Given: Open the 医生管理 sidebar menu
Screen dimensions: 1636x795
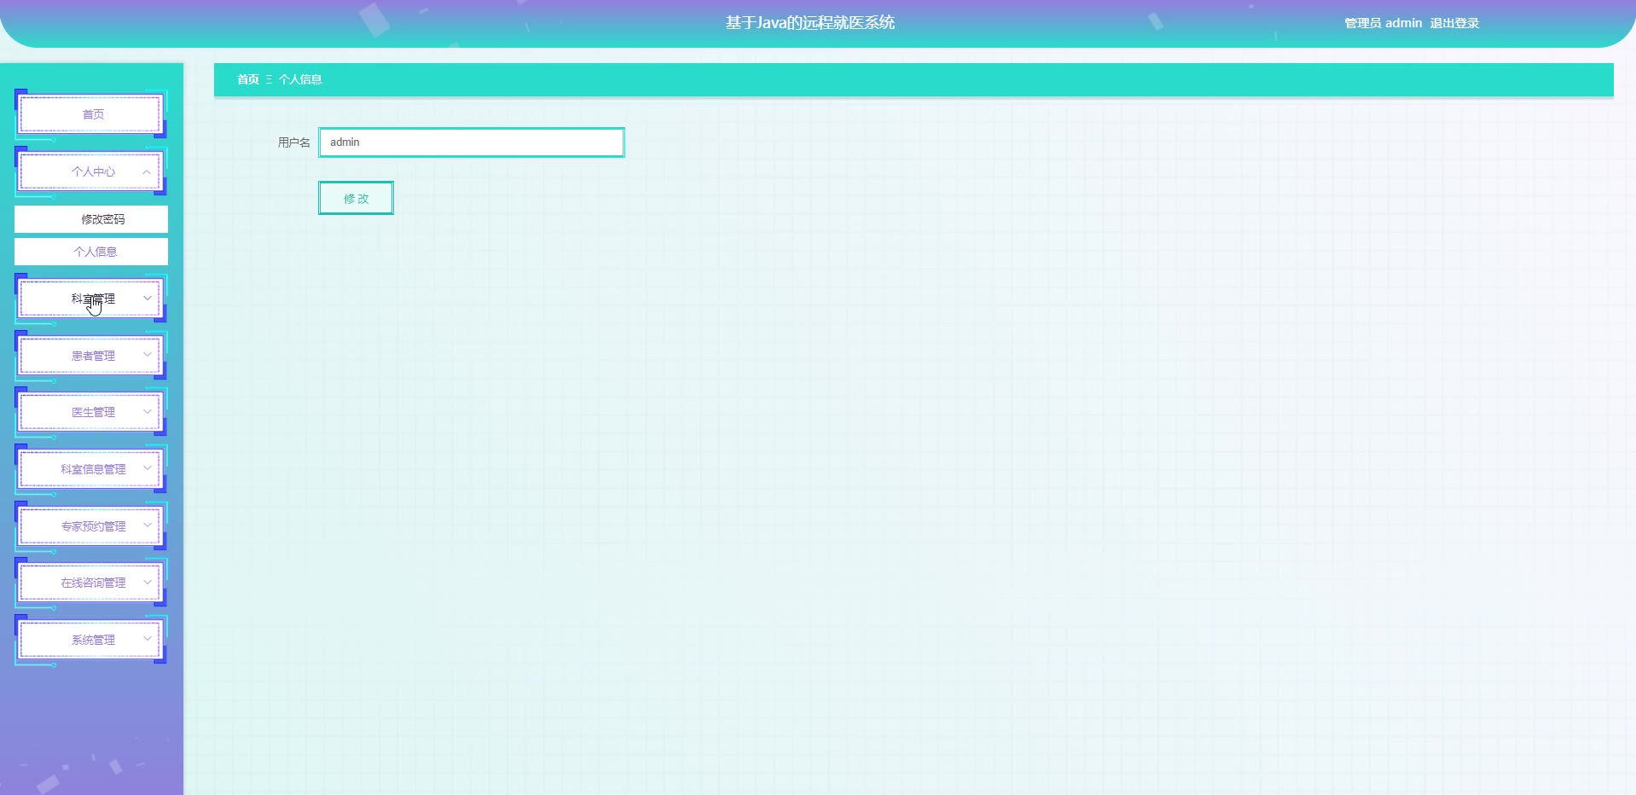Looking at the screenshot, I should [x=91, y=412].
